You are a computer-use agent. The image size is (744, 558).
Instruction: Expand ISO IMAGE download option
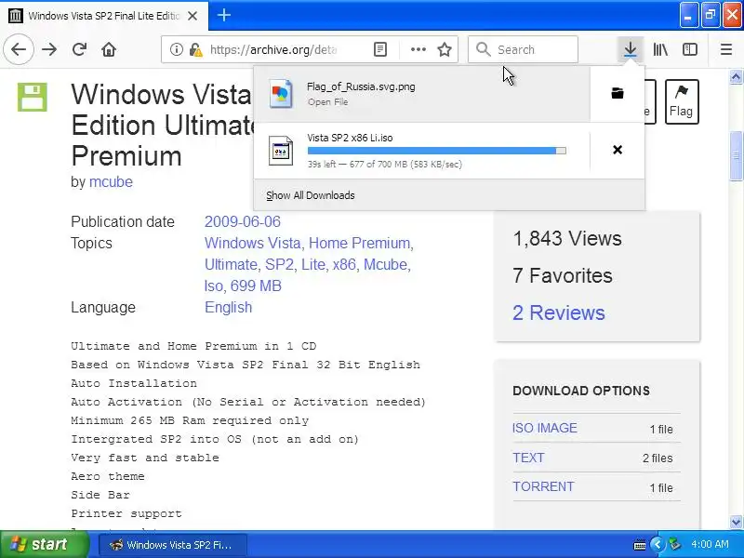[545, 428]
